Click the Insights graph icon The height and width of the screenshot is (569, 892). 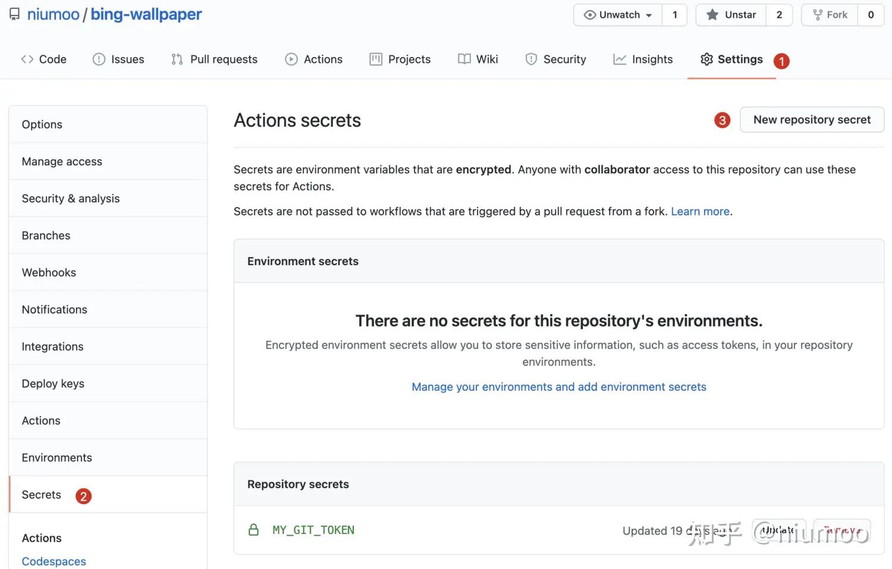tap(620, 59)
